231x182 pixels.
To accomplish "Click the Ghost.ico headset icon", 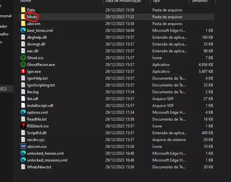I will pos(23,58).
